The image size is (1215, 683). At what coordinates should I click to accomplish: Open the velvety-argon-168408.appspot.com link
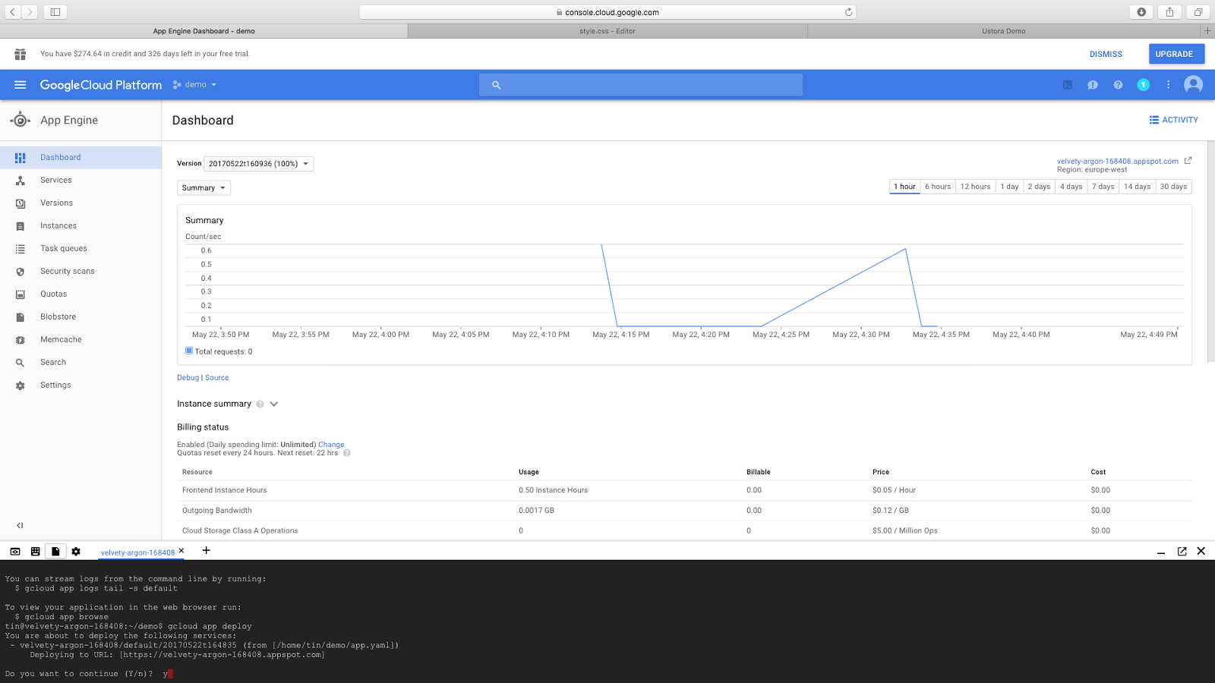click(1118, 162)
